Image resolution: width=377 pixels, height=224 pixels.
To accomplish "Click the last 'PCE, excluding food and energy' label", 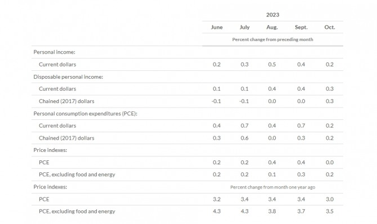I will click(77, 211).
